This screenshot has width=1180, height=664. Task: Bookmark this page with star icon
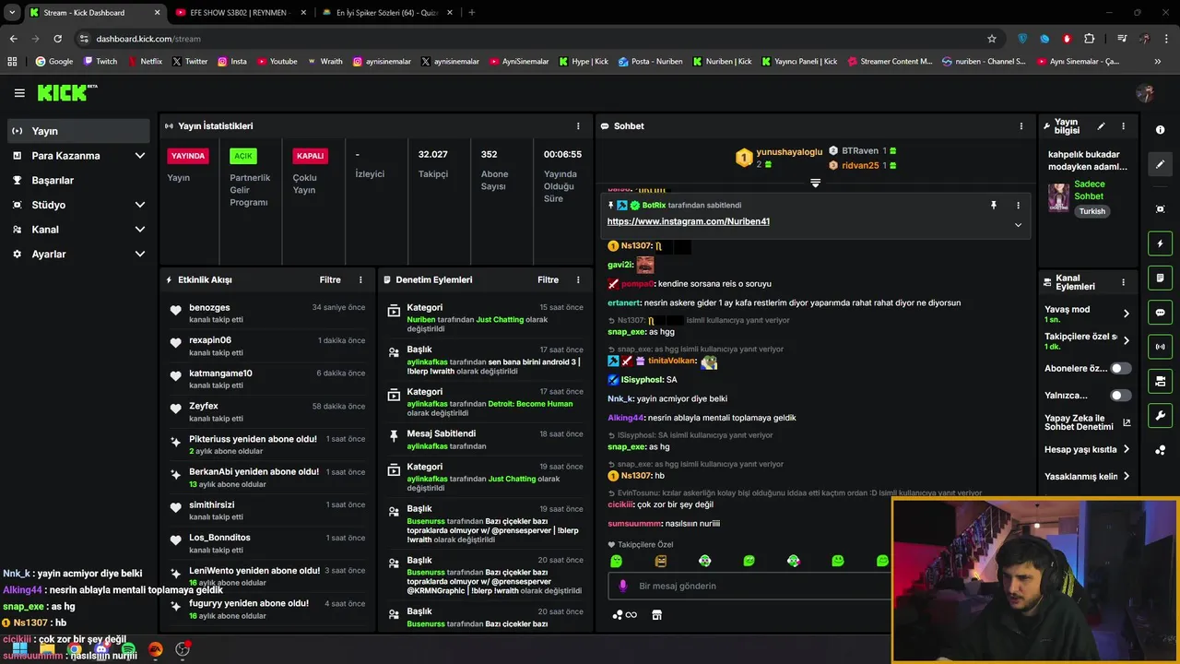pyautogui.click(x=992, y=39)
